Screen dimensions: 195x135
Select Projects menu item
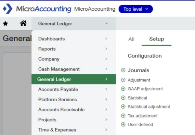[74, 120]
